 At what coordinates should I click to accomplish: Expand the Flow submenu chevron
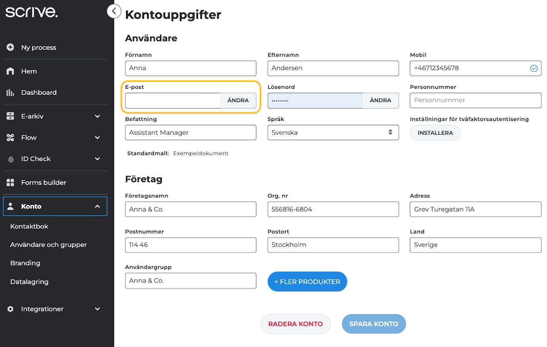(x=97, y=138)
